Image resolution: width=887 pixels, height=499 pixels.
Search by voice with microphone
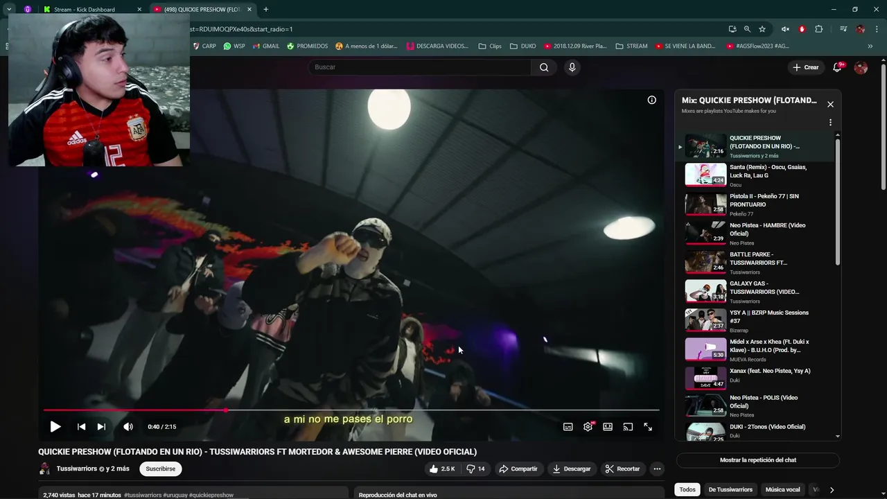572,67
